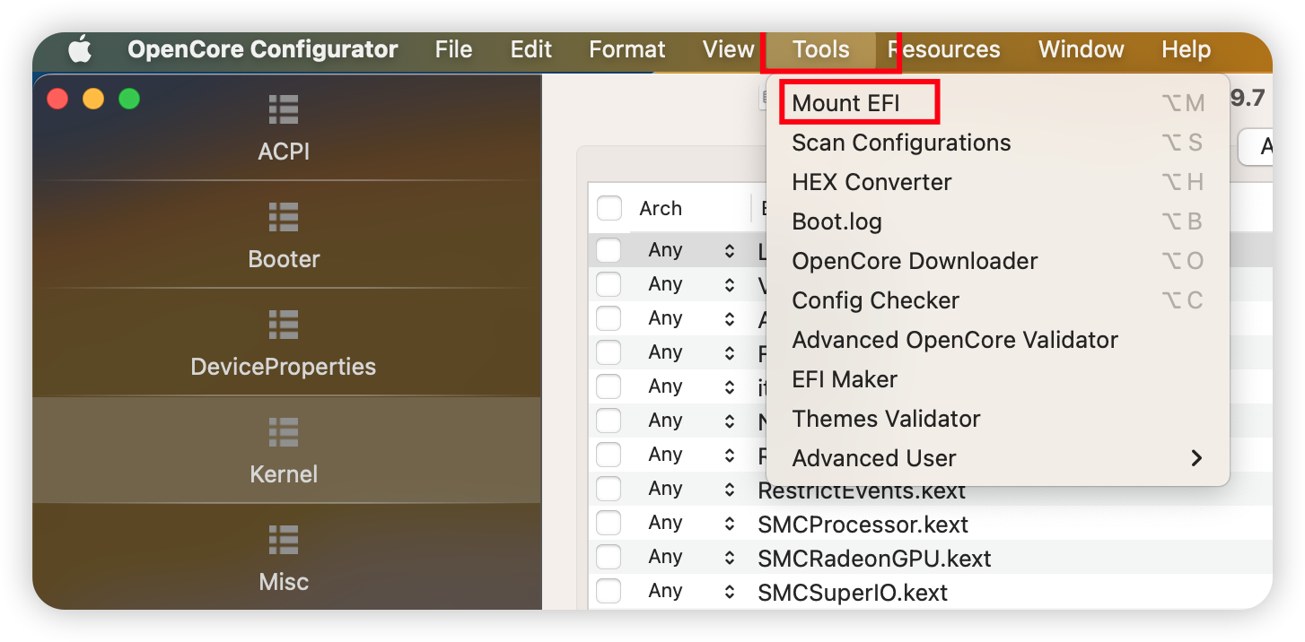Launch HEX Converter from the menu
Screen dimensions: 1305x642
pos(871,182)
